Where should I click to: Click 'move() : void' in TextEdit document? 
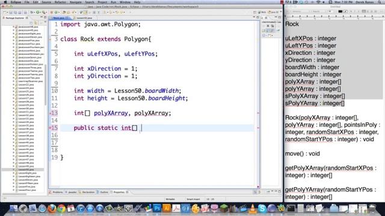302,154
